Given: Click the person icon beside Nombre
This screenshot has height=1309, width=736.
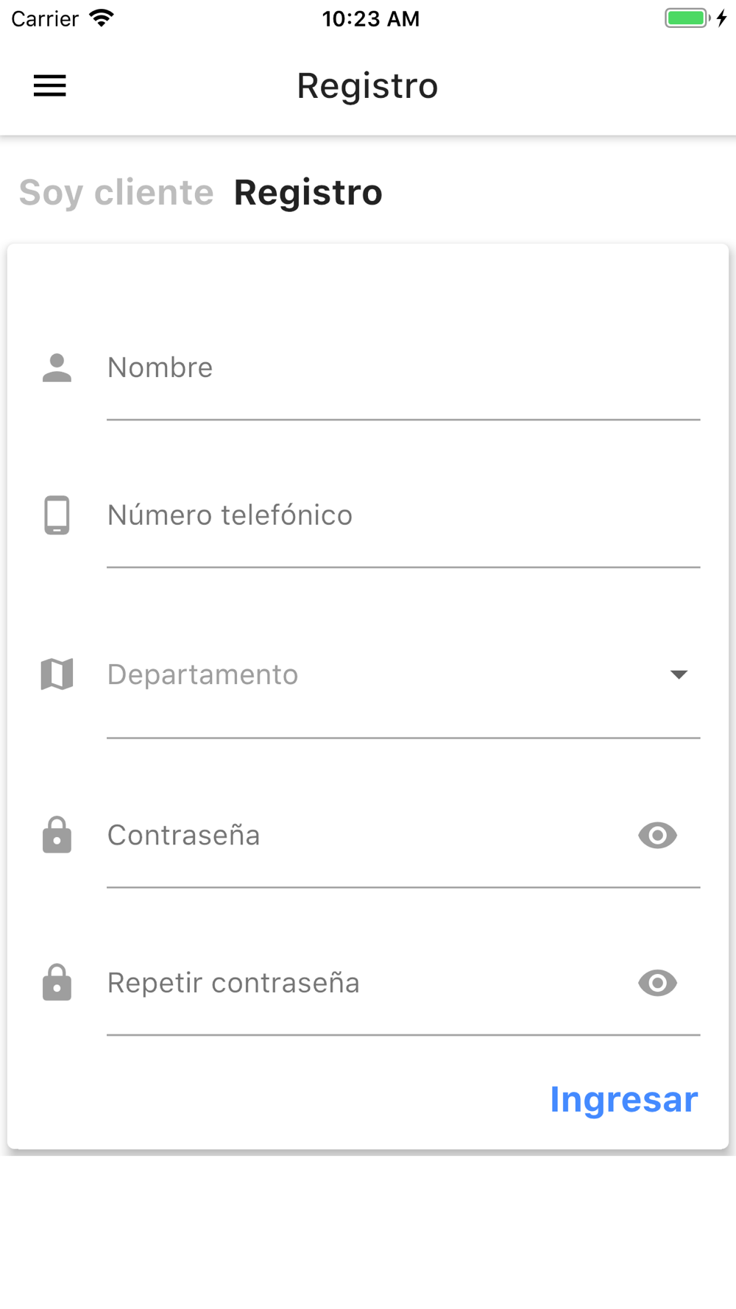Looking at the screenshot, I should (x=57, y=368).
